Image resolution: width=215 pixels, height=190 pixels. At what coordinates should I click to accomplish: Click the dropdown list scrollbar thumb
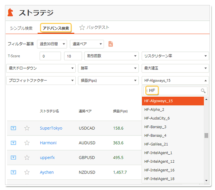(x=206, y=135)
